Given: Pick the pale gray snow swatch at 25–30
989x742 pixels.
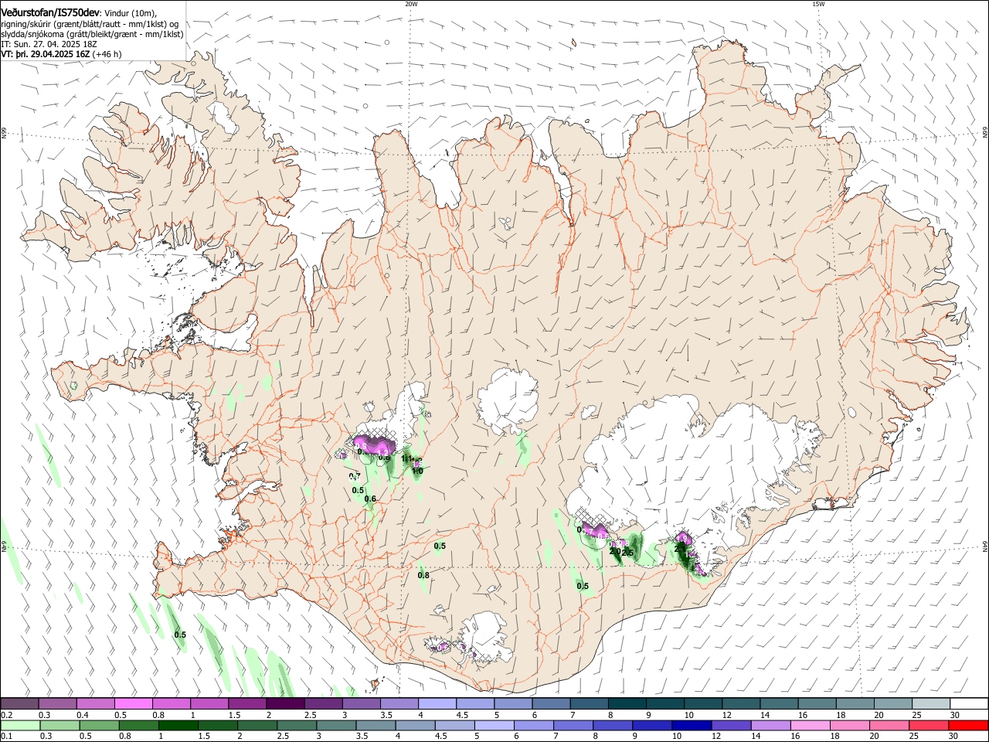Looking at the screenshot, I should [930, 704].
